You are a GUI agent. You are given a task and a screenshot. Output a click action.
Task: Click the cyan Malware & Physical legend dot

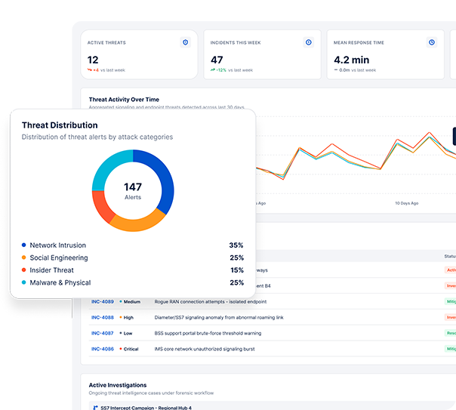[x=24, y=282]
